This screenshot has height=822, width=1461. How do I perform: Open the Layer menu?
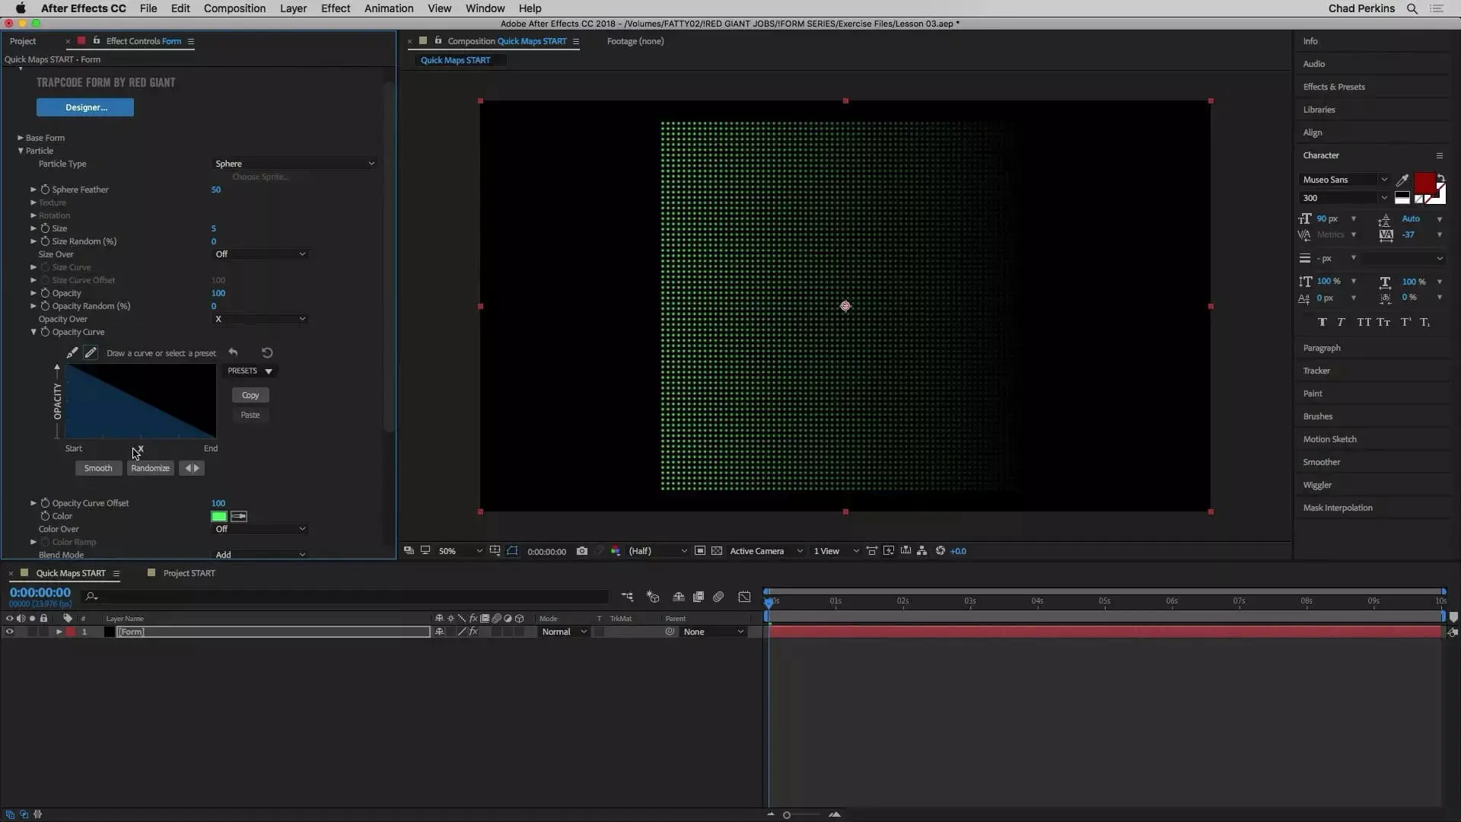pos(293,8)
